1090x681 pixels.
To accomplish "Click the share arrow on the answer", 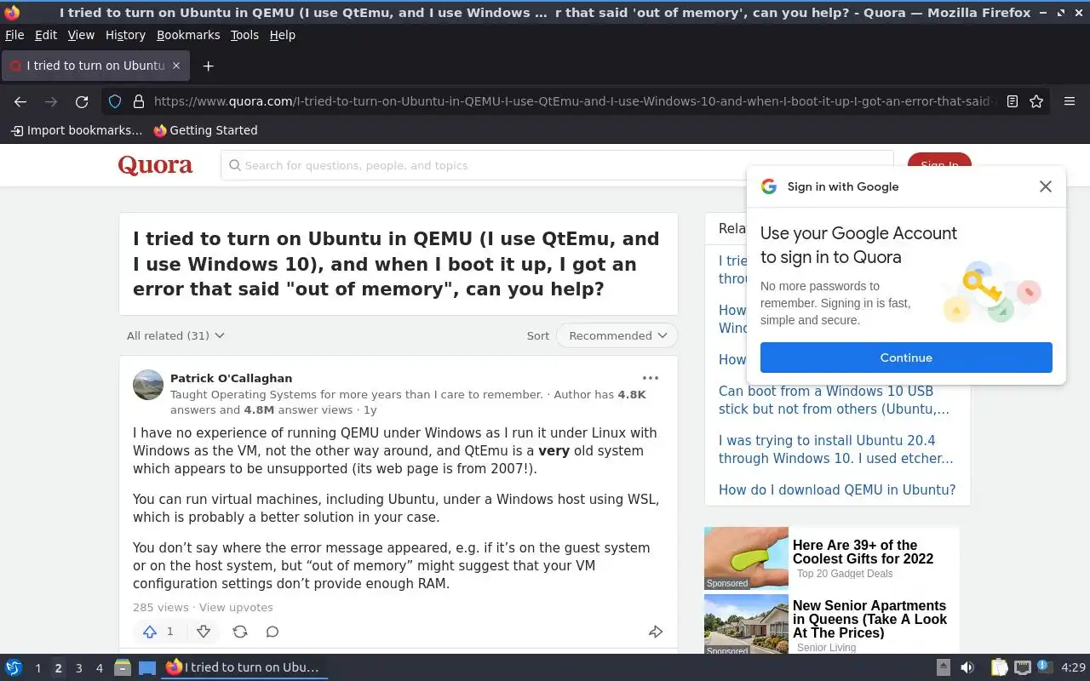I will coord(656,632).
